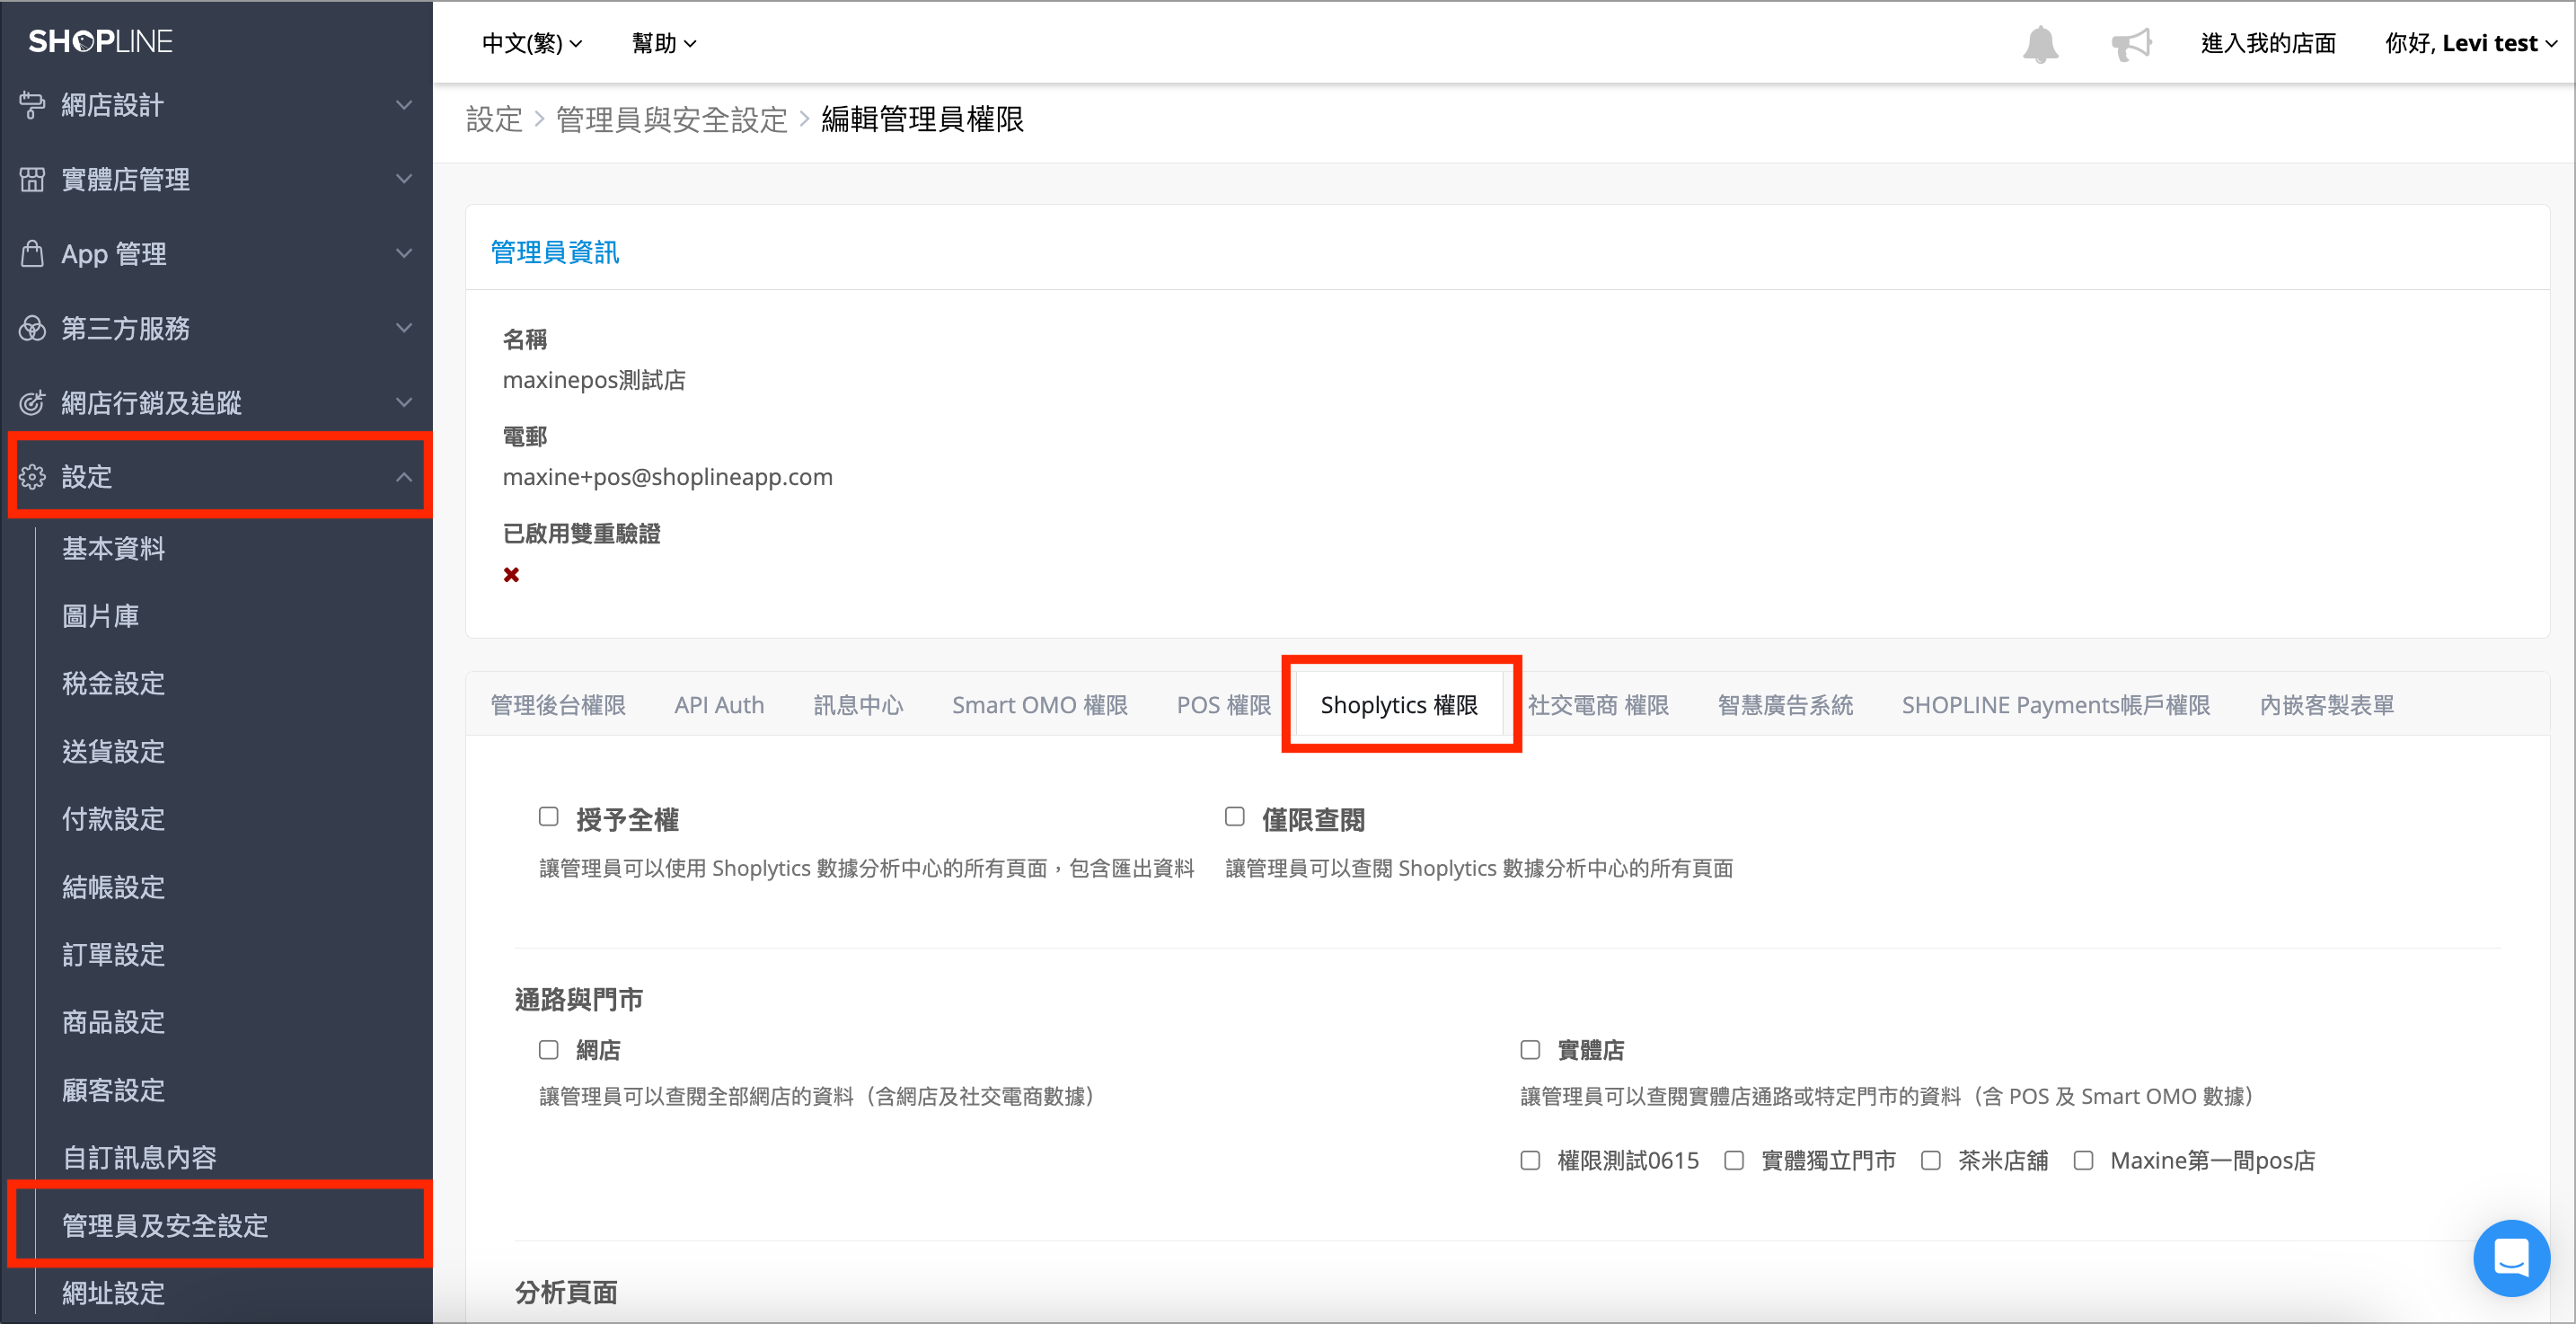Go to 進入我的店面 link
Image resolution: width=2576 pixels, height=1324 pixels.
pyautogui.click(x=2268, y=43)
